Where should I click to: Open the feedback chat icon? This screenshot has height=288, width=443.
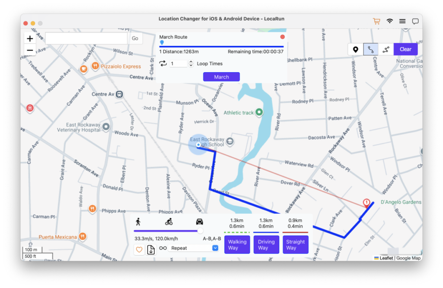pyautogui.click(x=415, y=22)
